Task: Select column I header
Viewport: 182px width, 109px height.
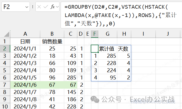Action: [143, 34]
